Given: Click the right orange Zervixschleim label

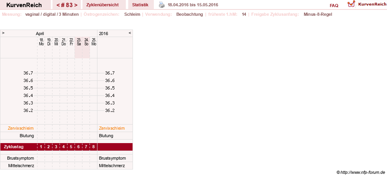Looking at the screenshot, I should click(x=112, y=128).
